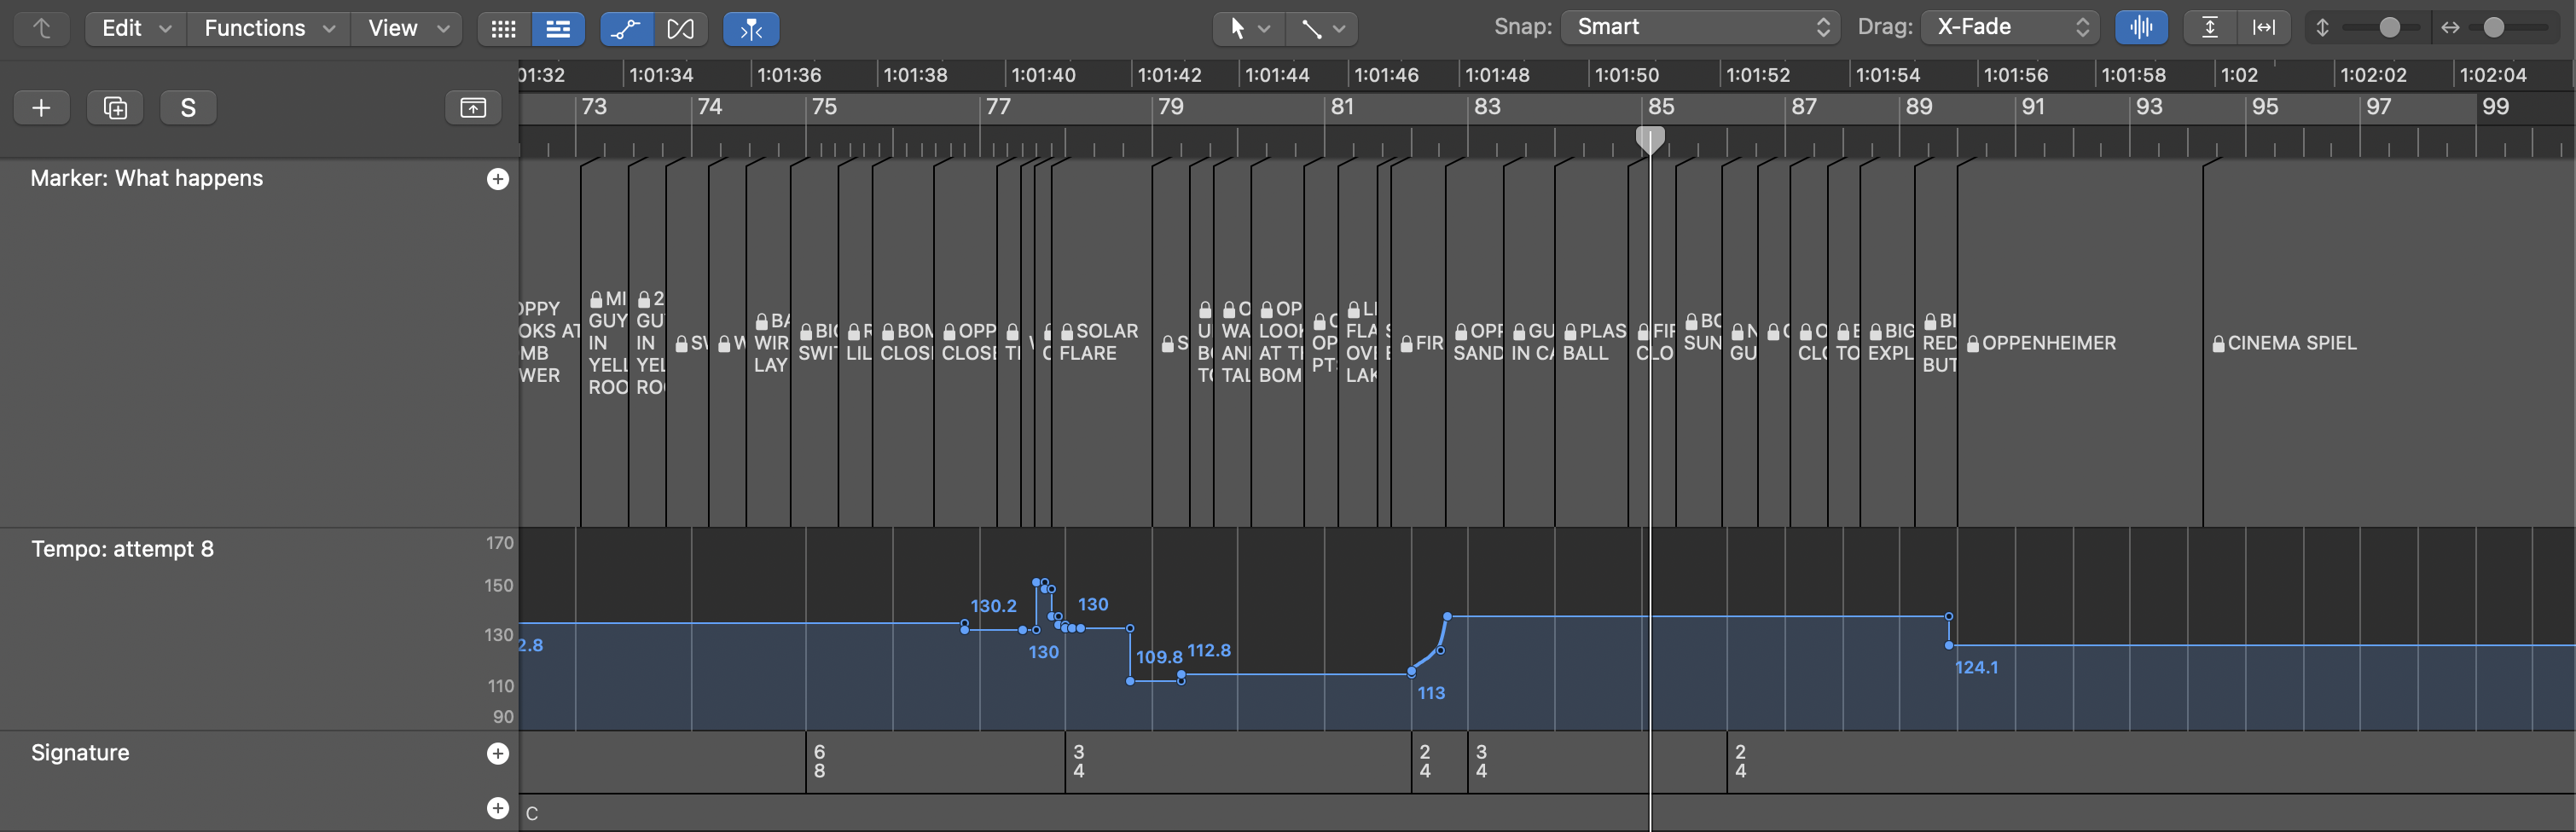Select the BIG EXPL marker
Viewport: 2576px width, 832px height.
(1891, 342)
